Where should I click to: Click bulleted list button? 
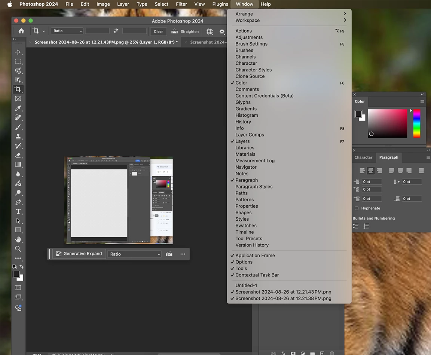click(x=356, y=226)
